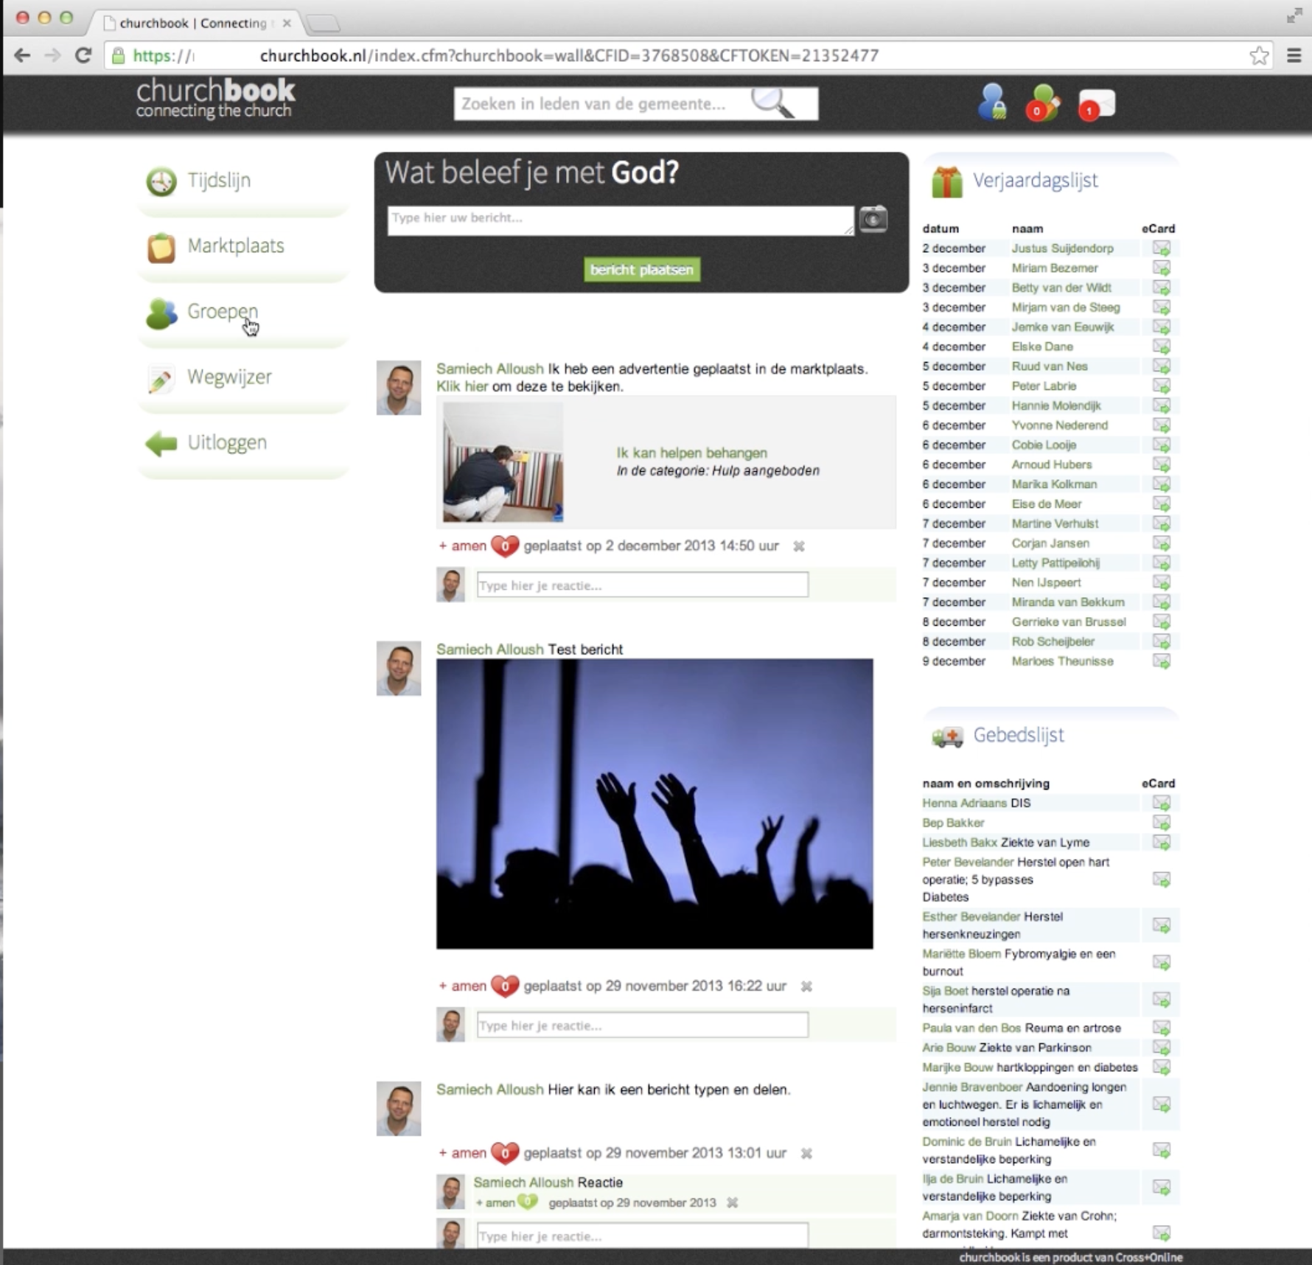This screenshot has height=1265, width=1312.
Task: Open Wegwijzer using the pencil icon
Action: pos(161,377)
